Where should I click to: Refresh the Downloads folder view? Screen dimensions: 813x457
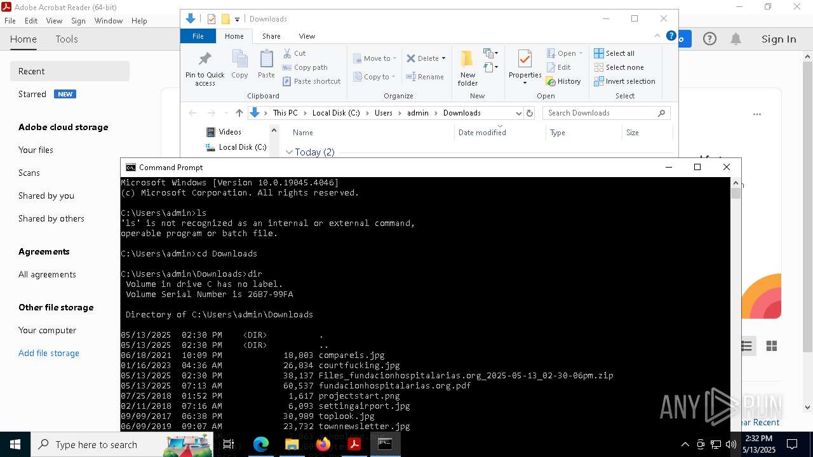(529, 113)
